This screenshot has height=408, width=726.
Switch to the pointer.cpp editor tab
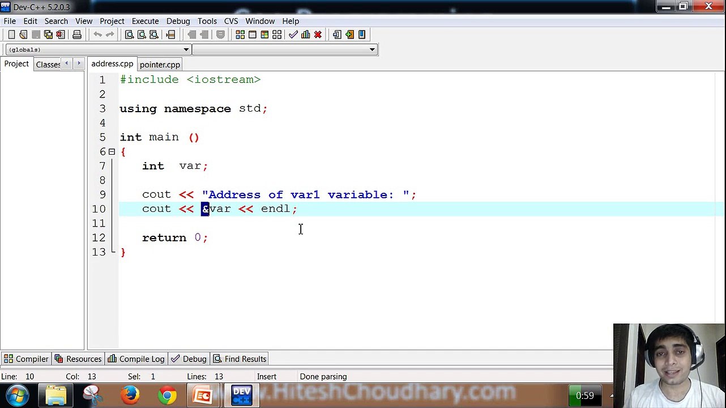[x=160, y=65]
